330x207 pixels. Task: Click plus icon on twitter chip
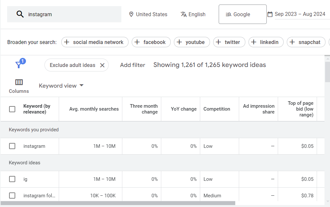[x=218, y=42]
